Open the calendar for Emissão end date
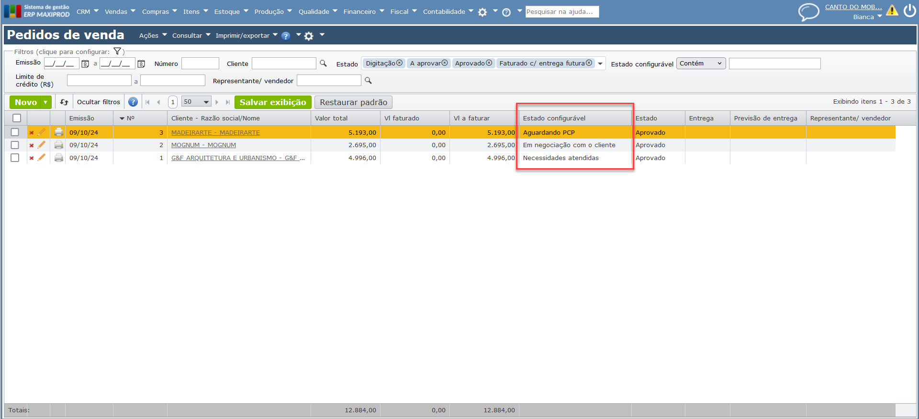The height and width of the screenshot is (419, 919). 141,64
